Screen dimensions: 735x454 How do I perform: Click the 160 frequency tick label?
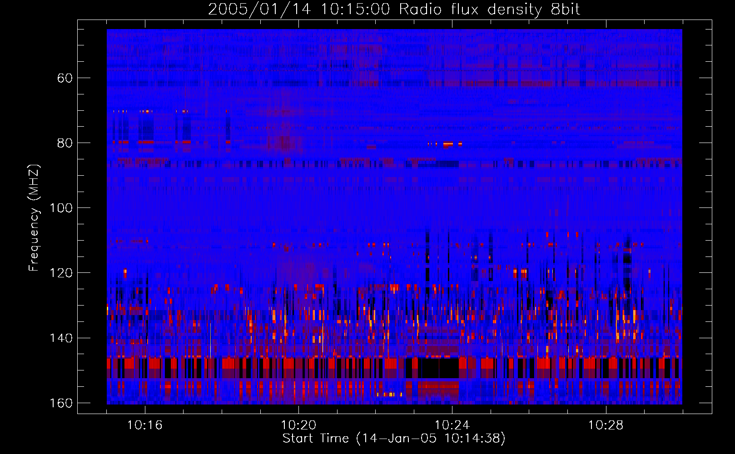(x=61, y=403)
